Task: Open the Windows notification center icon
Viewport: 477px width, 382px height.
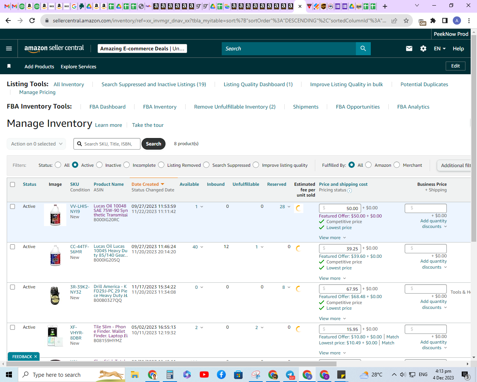Action: (x=465, y=375)
